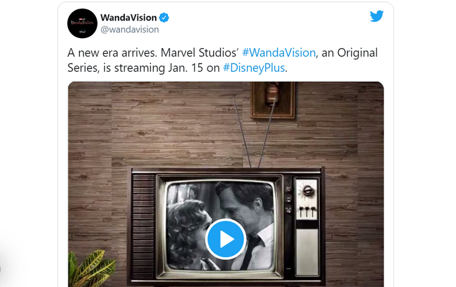Click the silver panel below the TV switches

point(307,252)
